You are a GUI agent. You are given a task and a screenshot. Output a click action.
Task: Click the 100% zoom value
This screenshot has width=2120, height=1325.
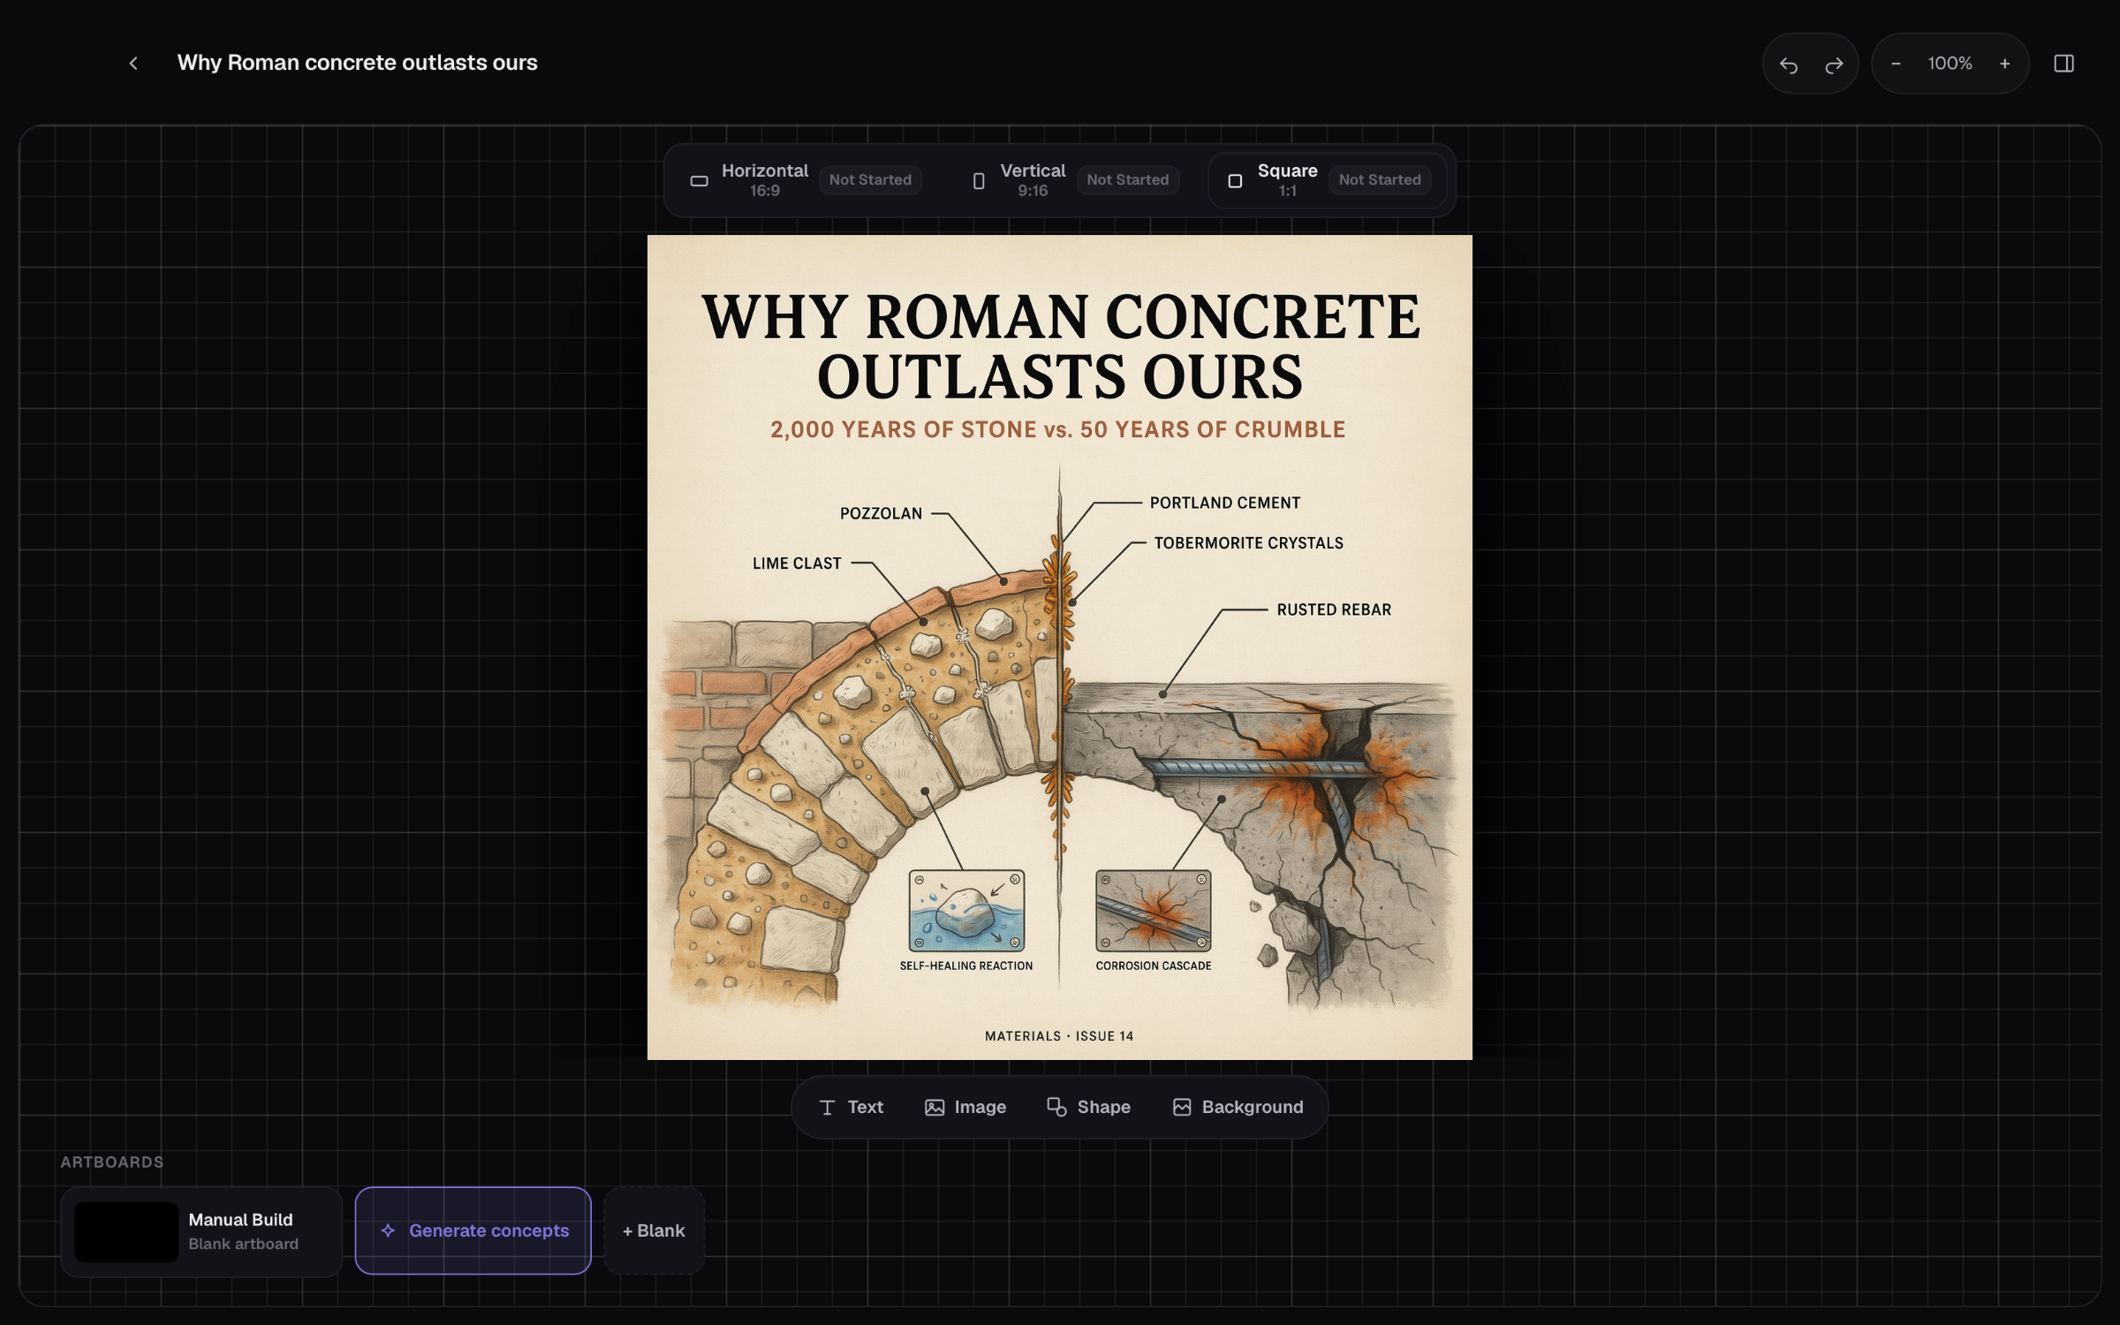click(1950, 64)
